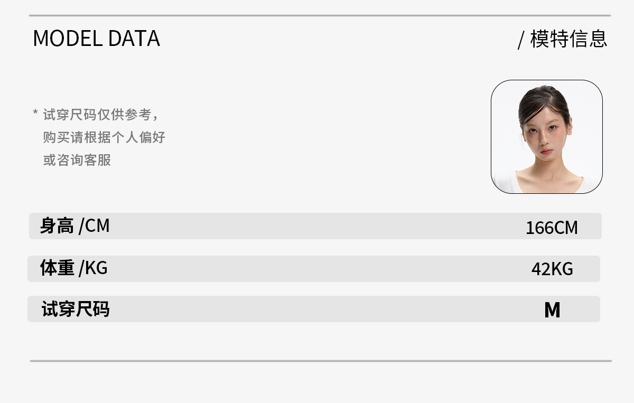Select the M size value
Screen dimensions: 634x403
[552, 310]
